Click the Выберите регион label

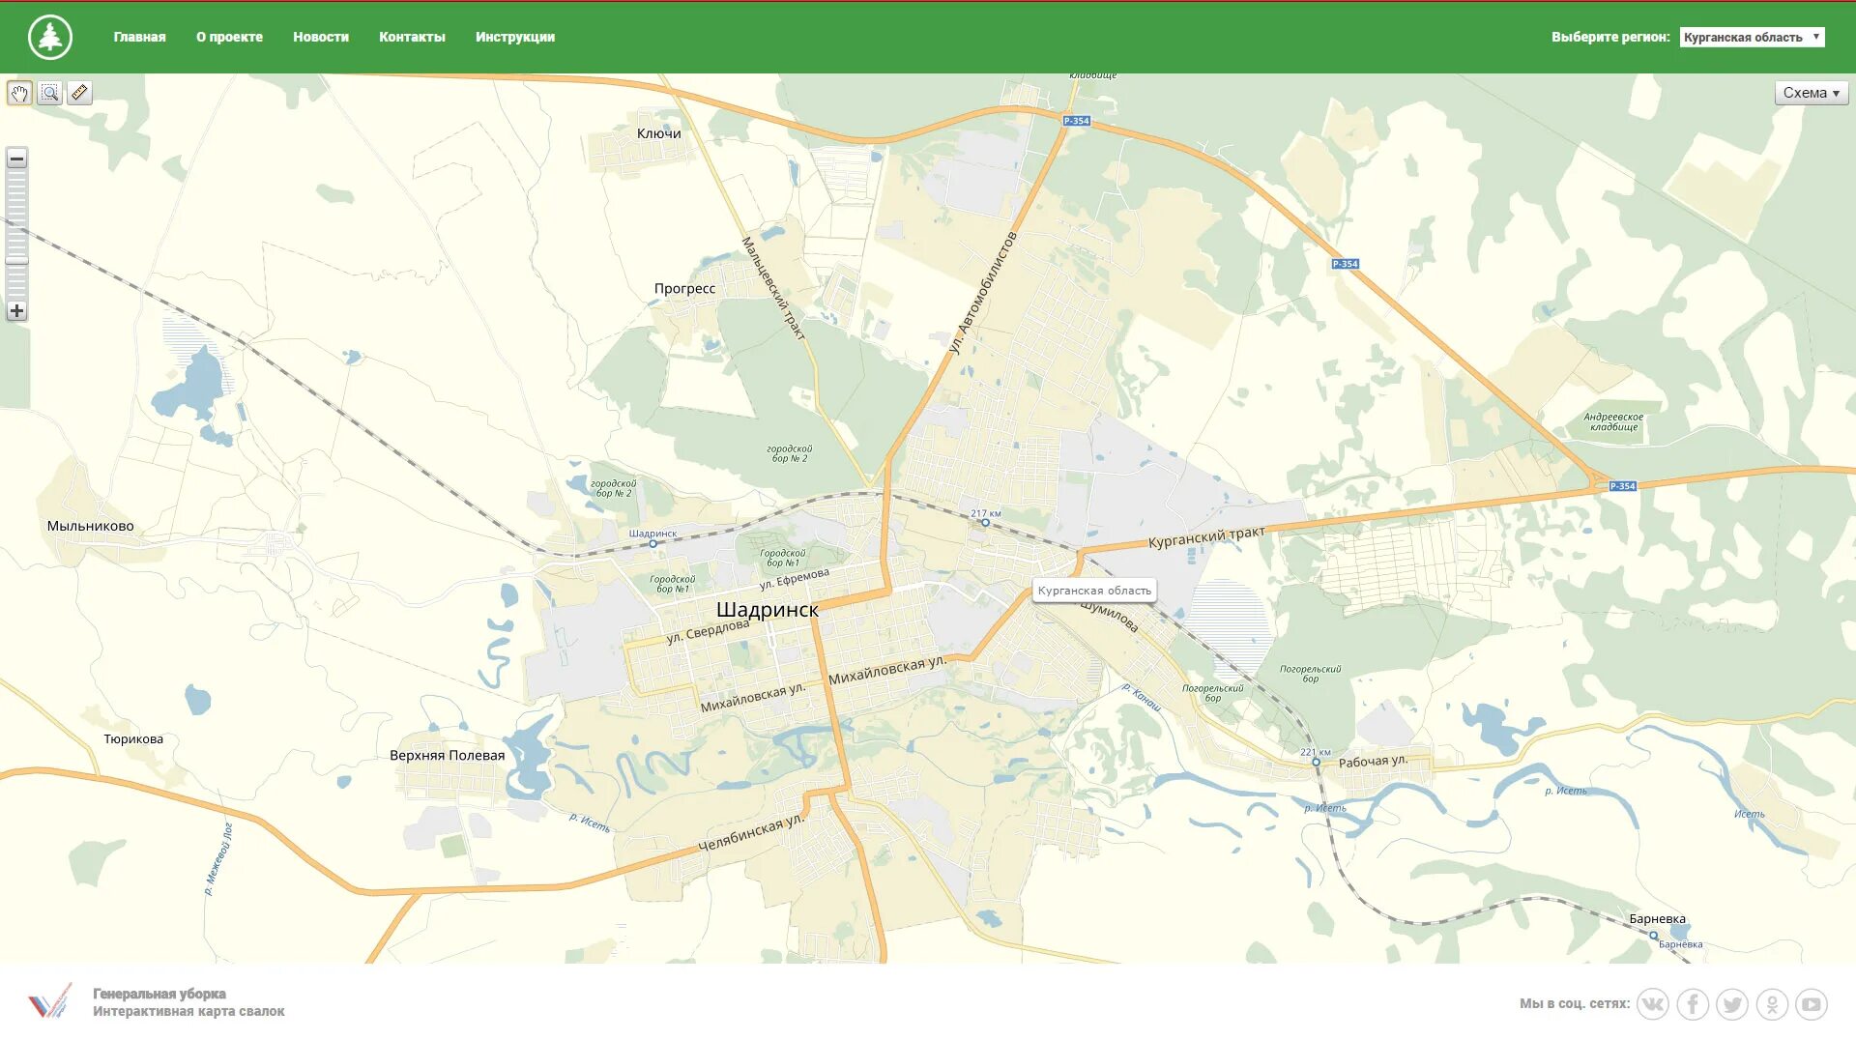pyautogui.click(x=1610, y=37)
